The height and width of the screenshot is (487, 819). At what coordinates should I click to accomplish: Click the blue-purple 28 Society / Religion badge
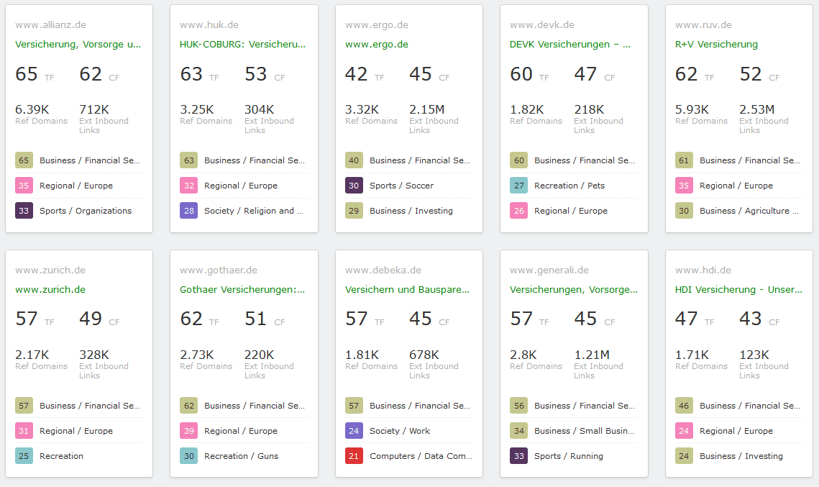pos(188,211)
